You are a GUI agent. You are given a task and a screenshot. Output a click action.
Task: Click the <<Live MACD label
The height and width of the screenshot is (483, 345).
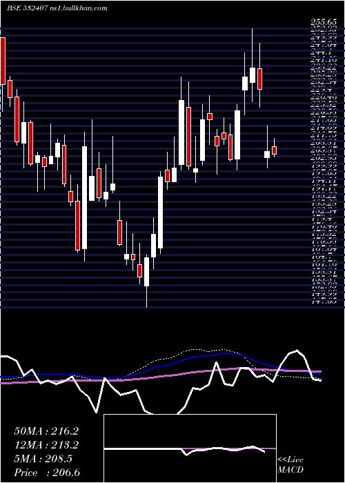pos(290,465)
